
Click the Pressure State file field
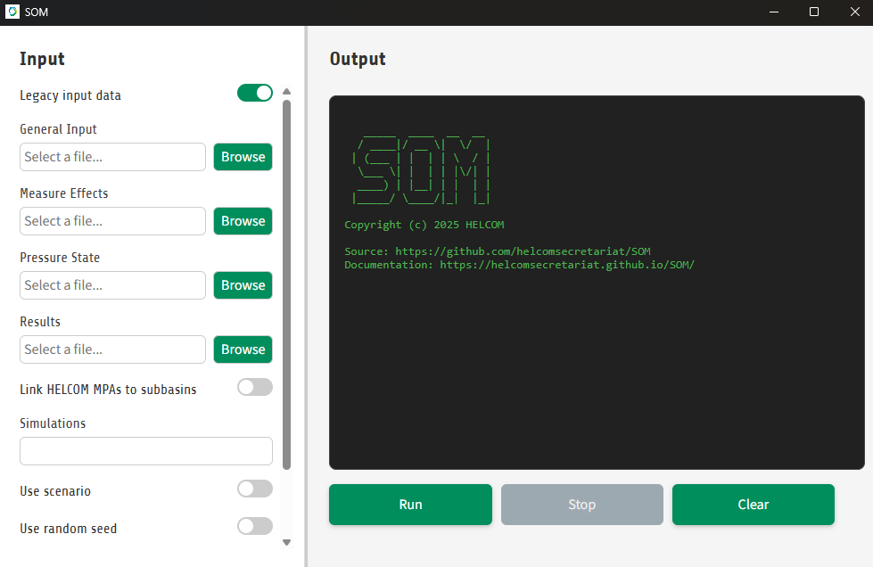click(113, 285)
